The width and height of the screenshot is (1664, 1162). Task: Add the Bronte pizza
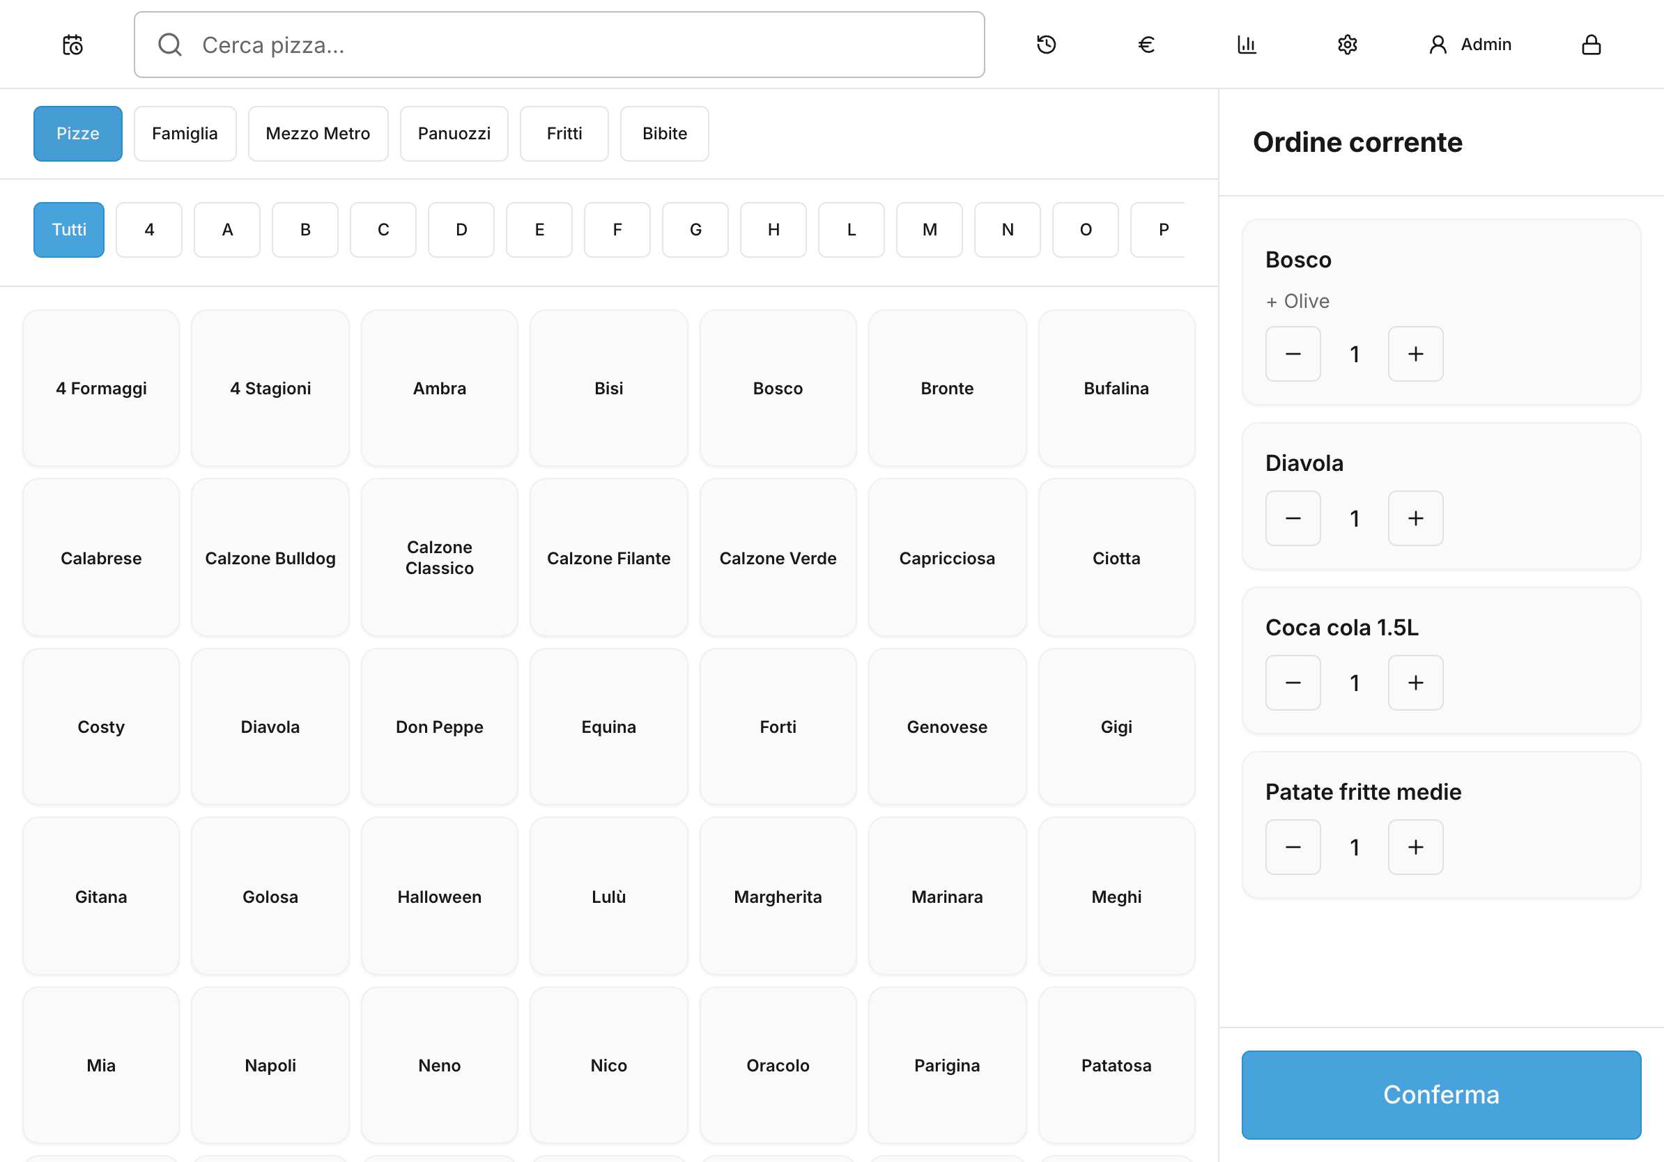click(x=947, y=388)
